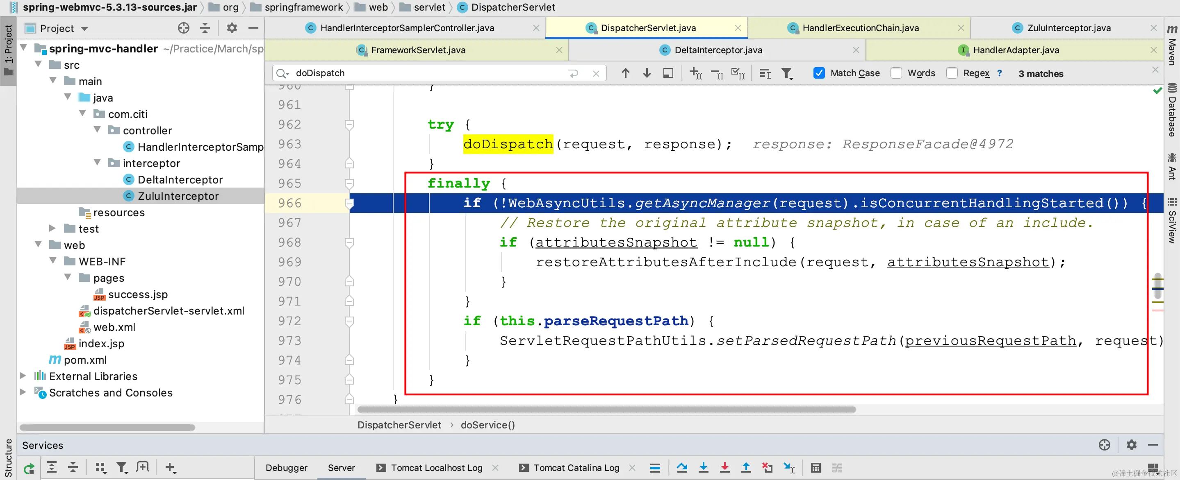
Task: Collapse all services icon
Action: (x=73, y=467)
